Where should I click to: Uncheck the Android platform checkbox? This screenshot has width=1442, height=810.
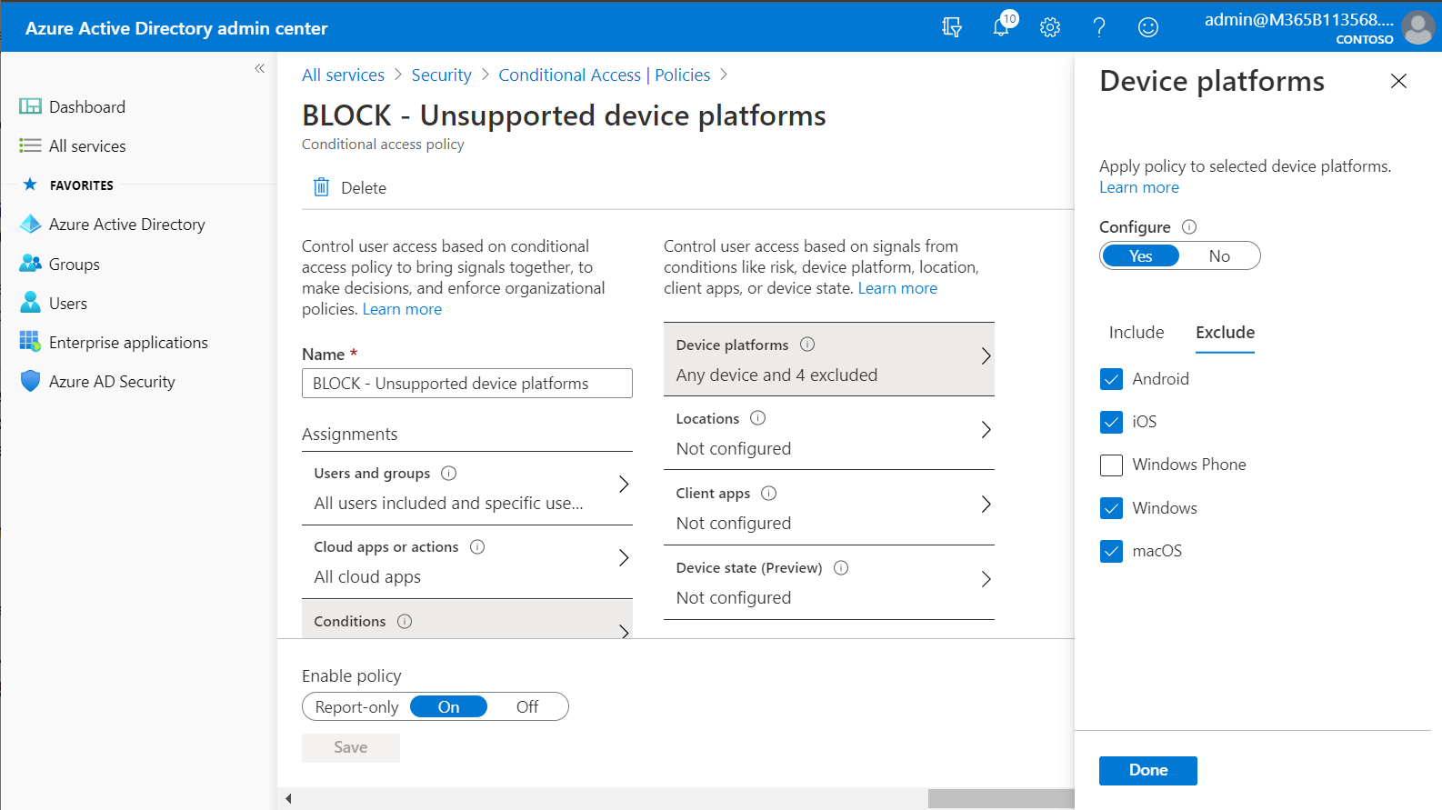(x=1111, y=379)
